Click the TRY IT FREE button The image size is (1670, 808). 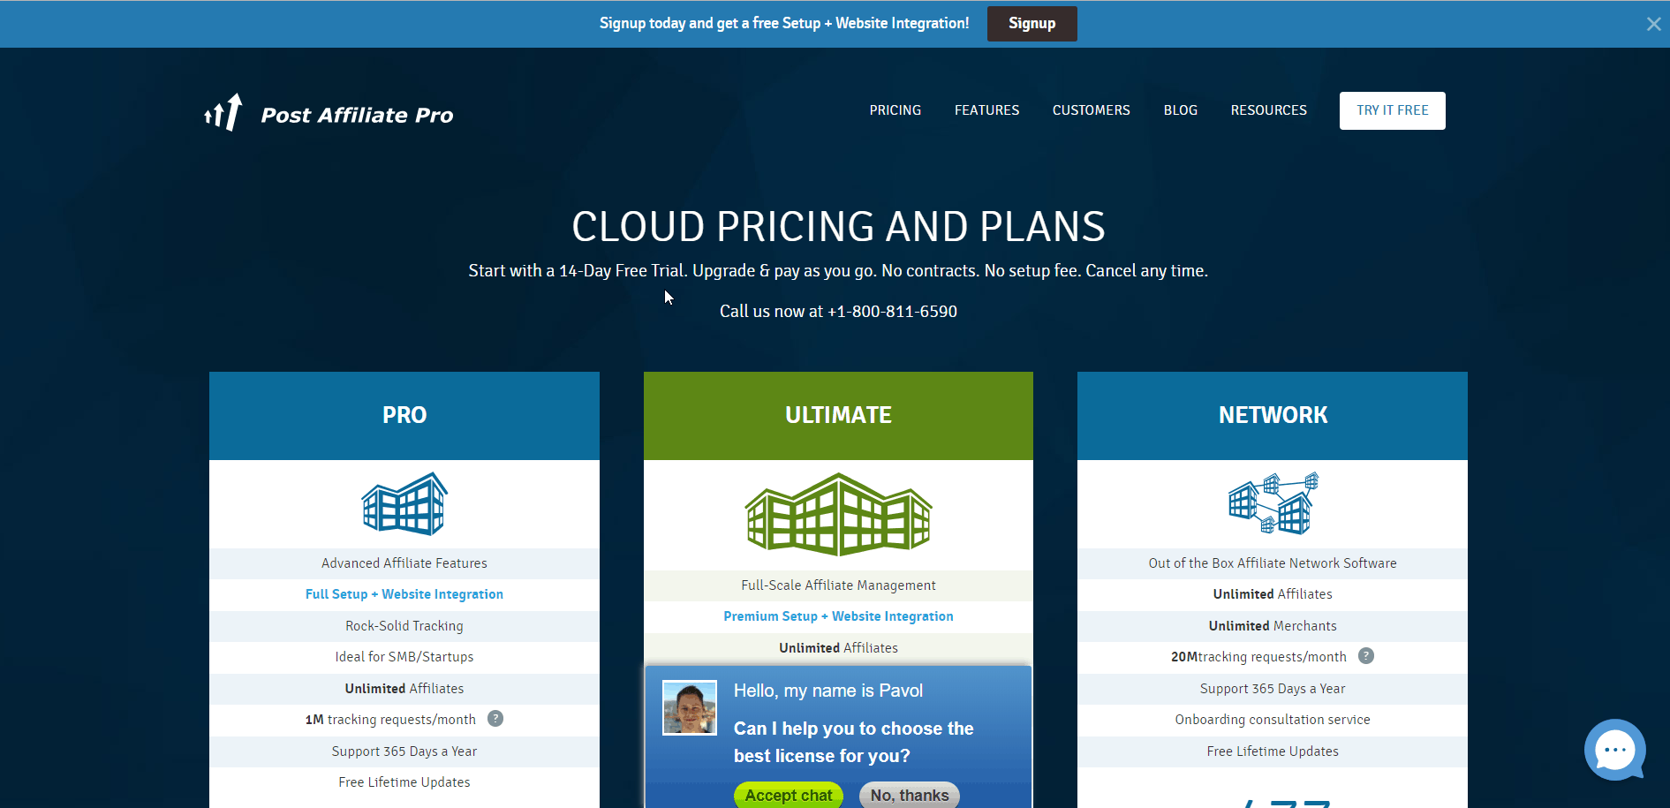(1392, 110)
